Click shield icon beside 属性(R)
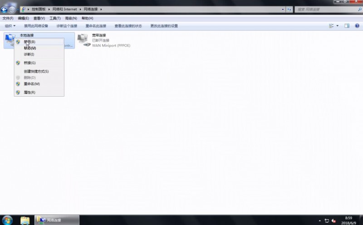 click(x=18, y=93)
